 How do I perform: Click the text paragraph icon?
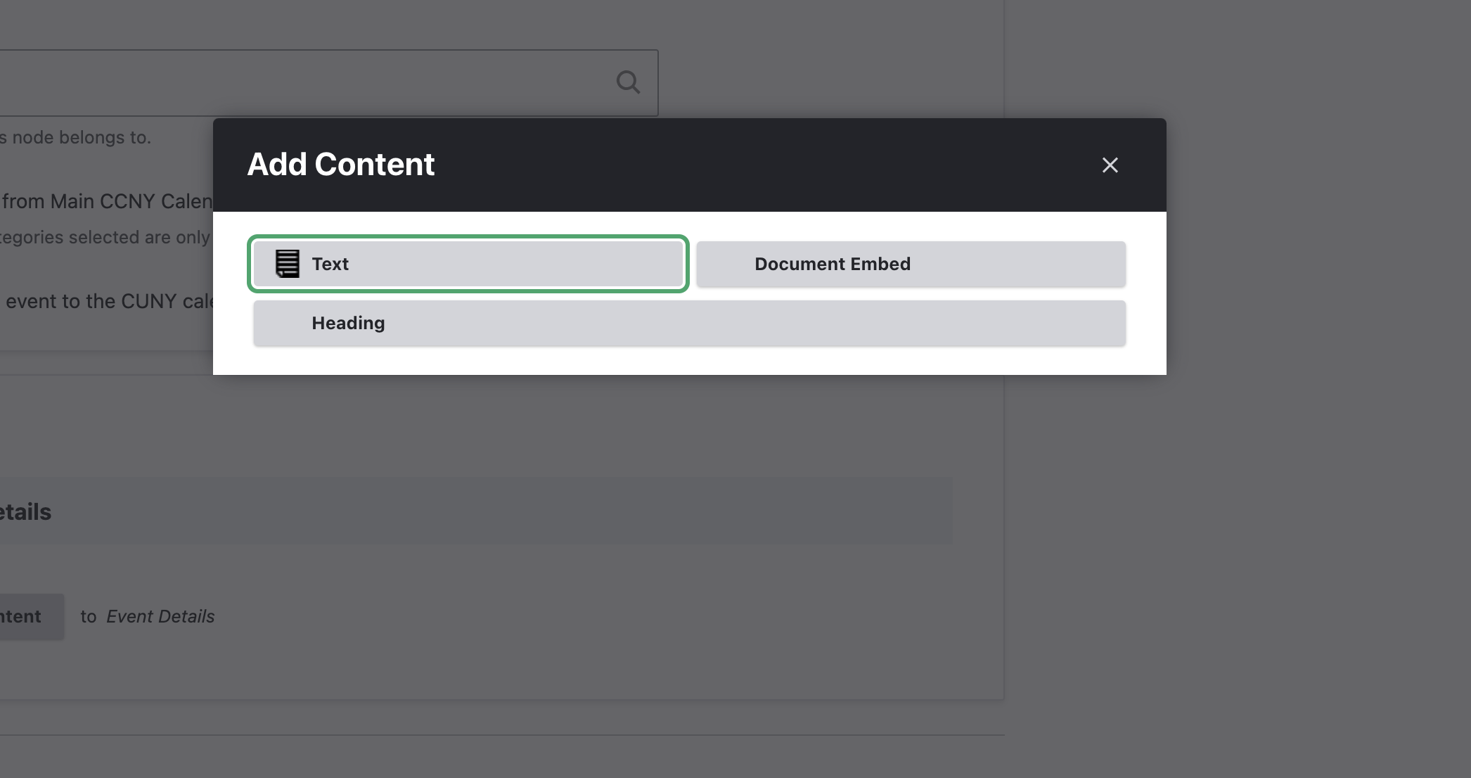(287, 264)
